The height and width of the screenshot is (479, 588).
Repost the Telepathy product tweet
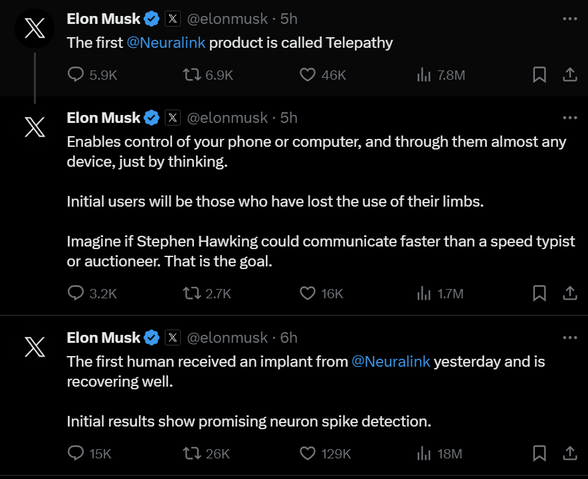point(191,75)
